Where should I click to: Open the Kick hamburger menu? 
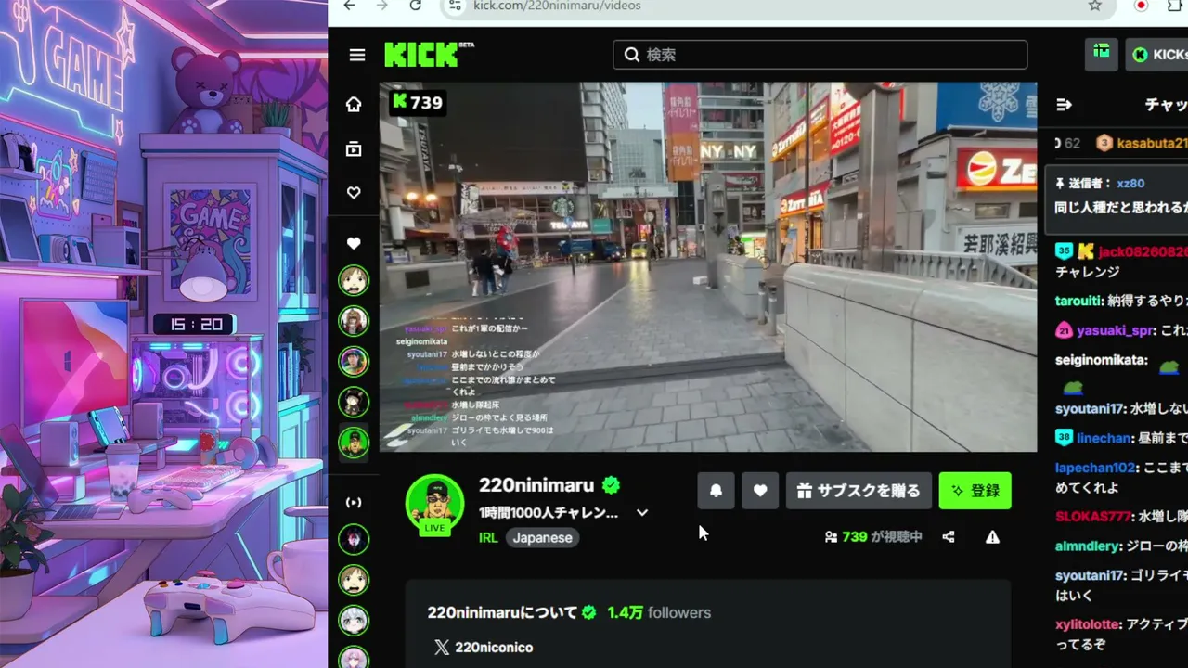tap(357, 55)
